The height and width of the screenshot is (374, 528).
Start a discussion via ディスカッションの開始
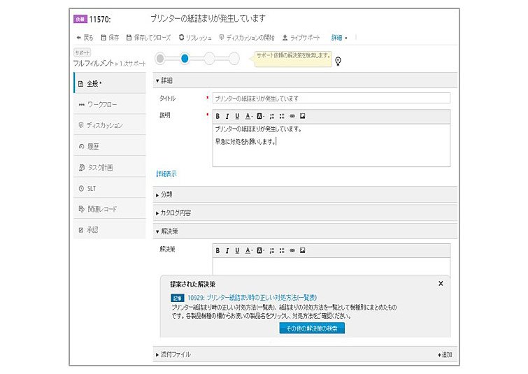247,37
